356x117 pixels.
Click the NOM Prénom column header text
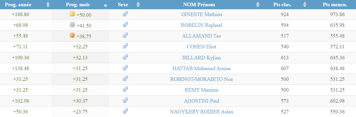[199, 4]
